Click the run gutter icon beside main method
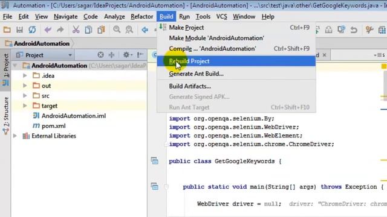This screenshot has height=217, width=387. coord(155,186)
